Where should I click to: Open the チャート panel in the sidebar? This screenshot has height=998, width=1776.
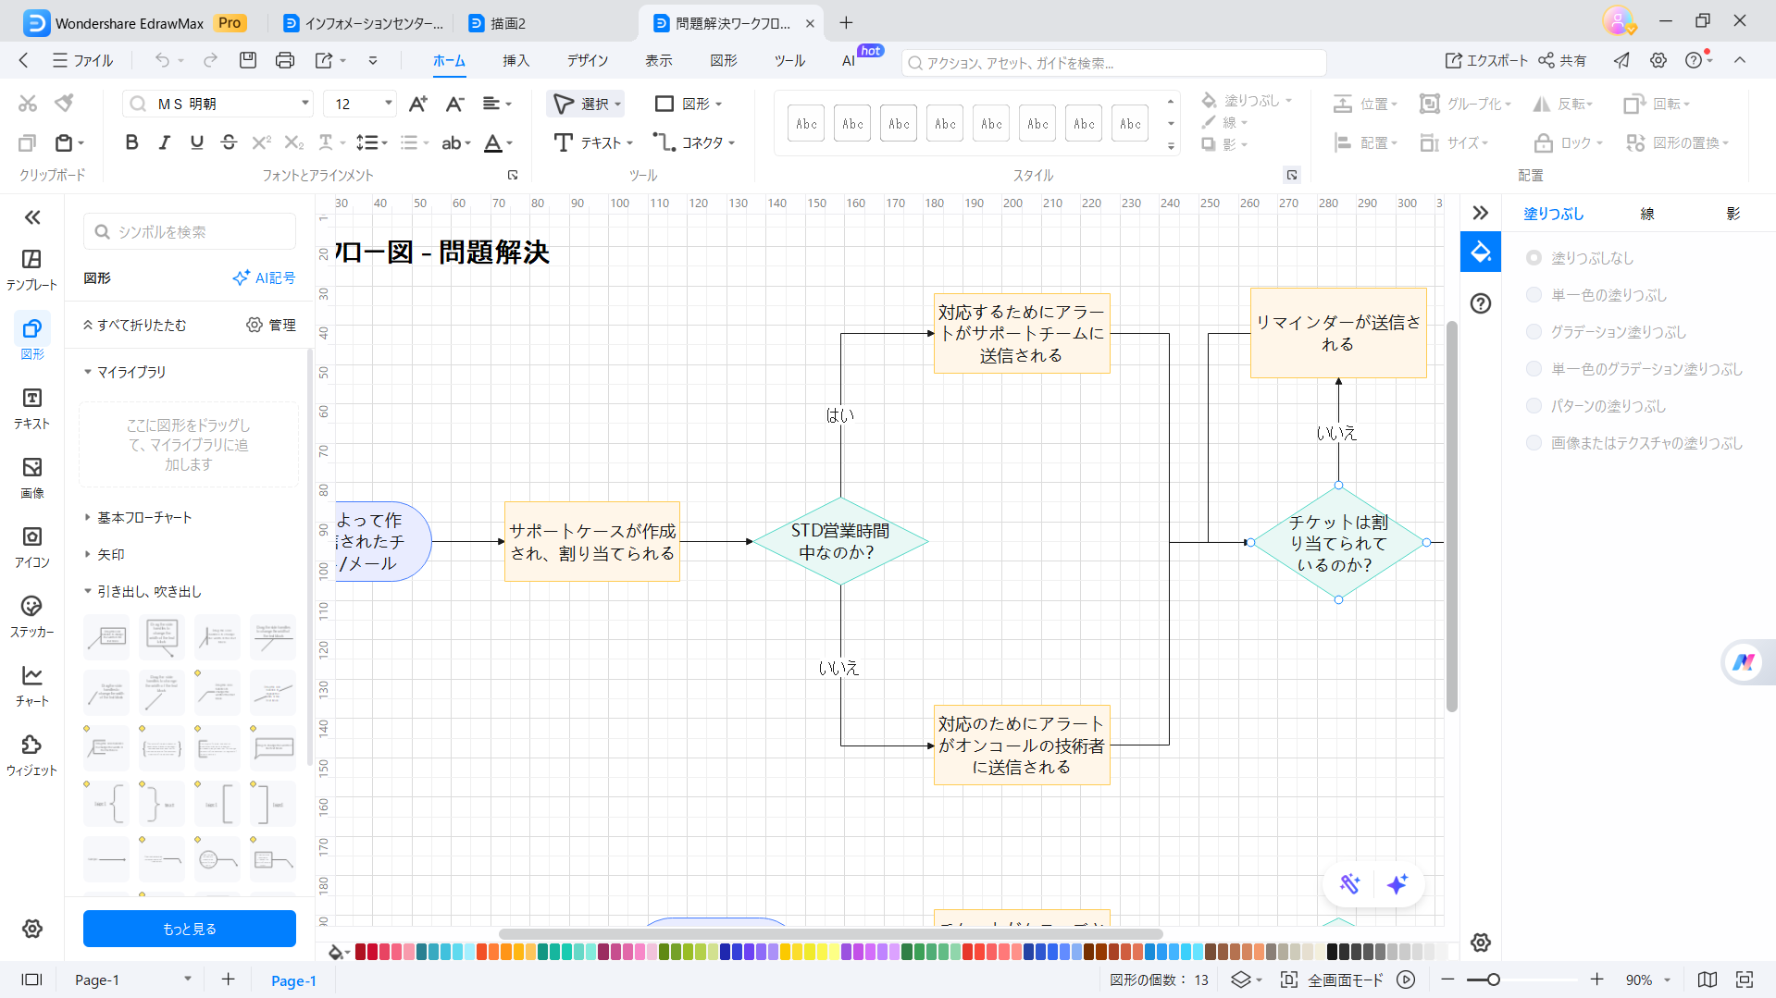pos(31,685)
